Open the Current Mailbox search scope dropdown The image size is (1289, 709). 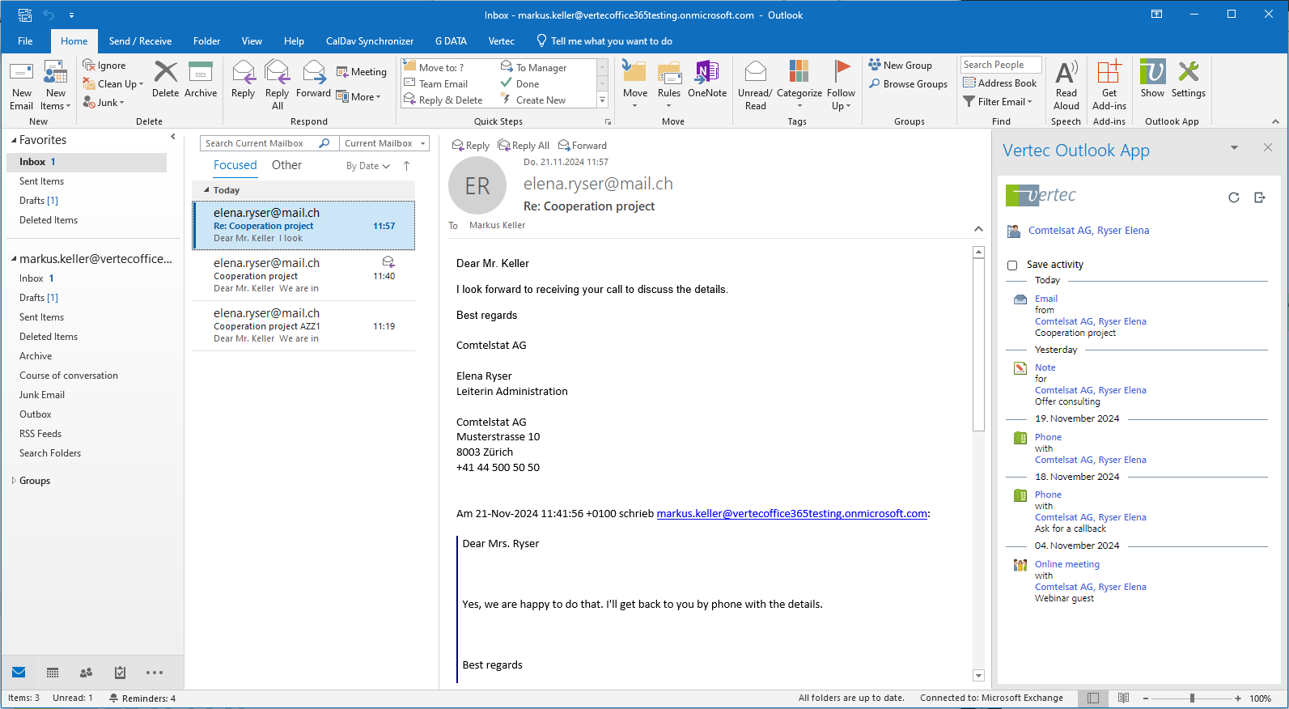click(384, 143)
